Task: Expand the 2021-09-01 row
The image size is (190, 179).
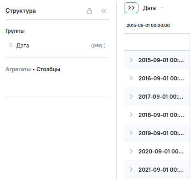Action: point(131,169)
